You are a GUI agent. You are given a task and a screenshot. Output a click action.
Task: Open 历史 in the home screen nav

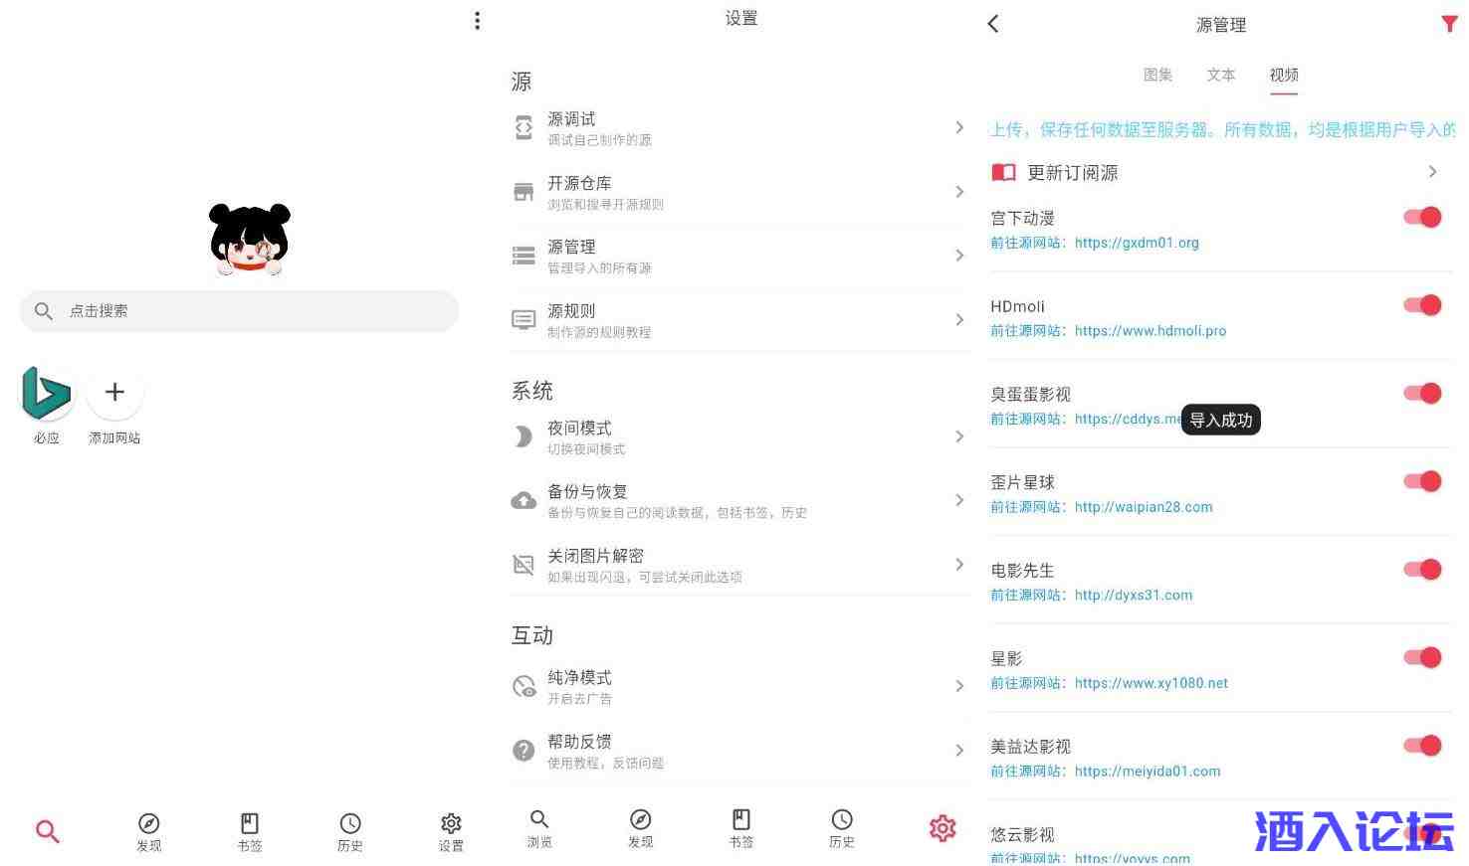pyautogui.click(x=350, y=831)
